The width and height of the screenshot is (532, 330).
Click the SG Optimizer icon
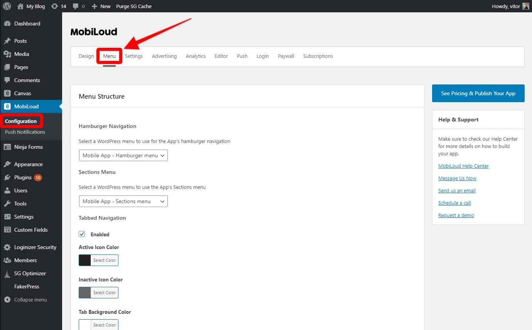7,274
